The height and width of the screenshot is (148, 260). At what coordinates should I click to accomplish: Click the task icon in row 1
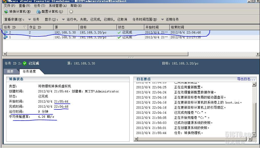click(6, 37)
